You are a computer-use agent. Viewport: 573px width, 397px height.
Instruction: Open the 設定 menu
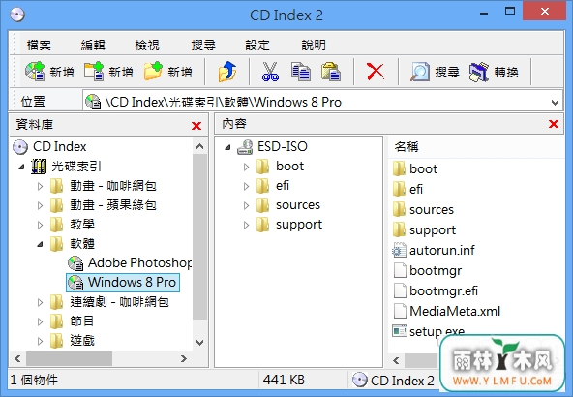pyautogui.click(x=257, y=46)
